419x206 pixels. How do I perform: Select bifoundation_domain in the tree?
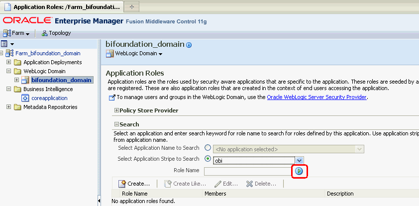click(61, 80)
